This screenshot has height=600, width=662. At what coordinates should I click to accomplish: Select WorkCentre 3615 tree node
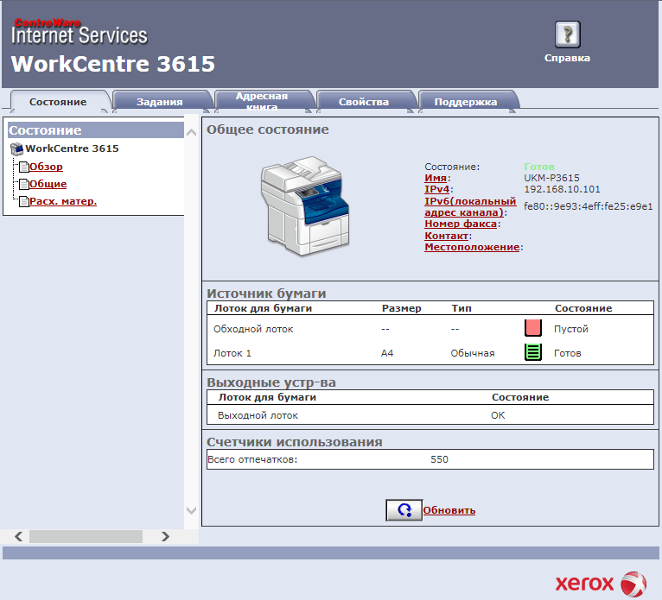72,148
